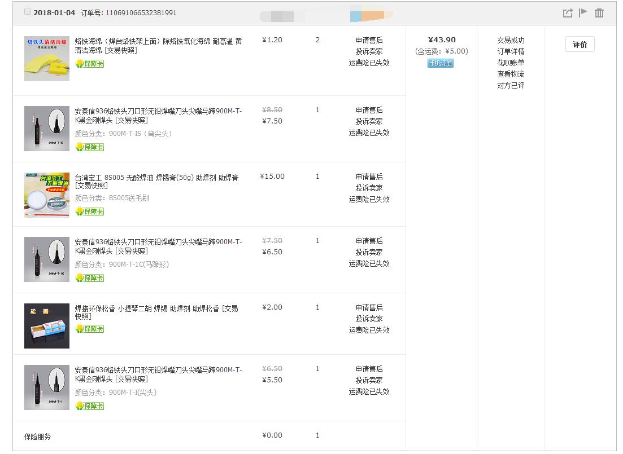Click 申请售后 for the 900M-T-I(尖头) item
The image size is (623, 454).
[369, 369]
